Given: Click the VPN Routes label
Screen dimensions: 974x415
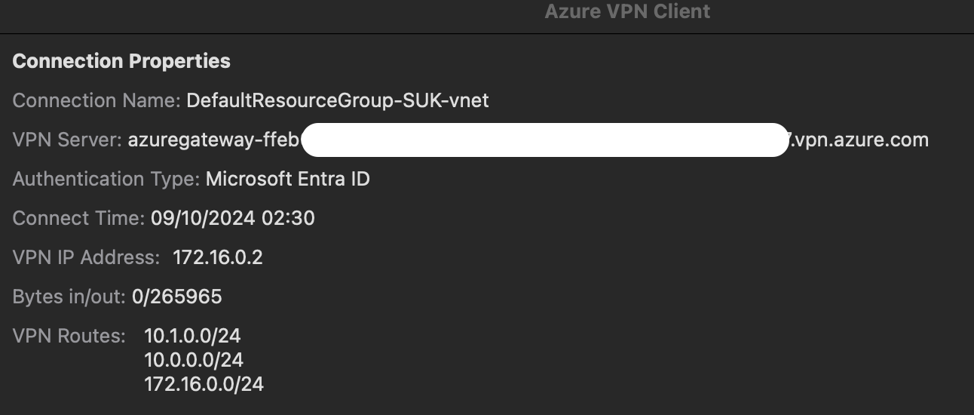Looking at the screenshot, I should pos(69,336).
